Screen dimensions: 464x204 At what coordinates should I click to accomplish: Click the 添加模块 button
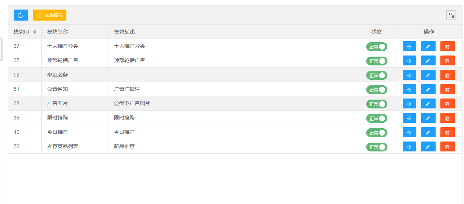click(x=50, y=15)
